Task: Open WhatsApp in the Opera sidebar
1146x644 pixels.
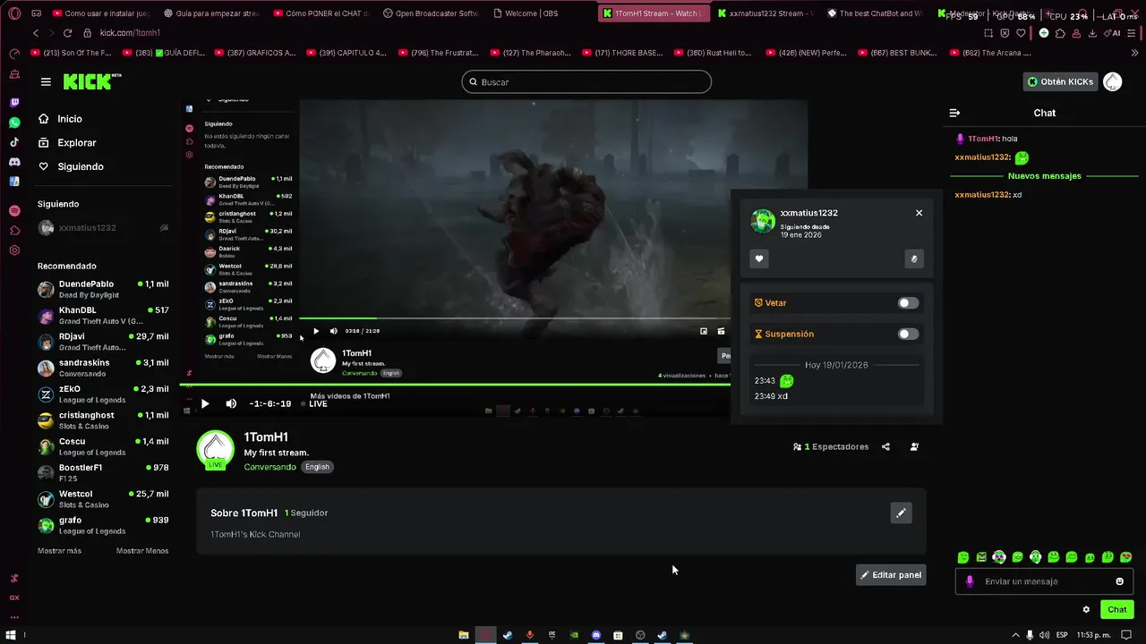Action: pyautogui.click(x=14, y=123)
